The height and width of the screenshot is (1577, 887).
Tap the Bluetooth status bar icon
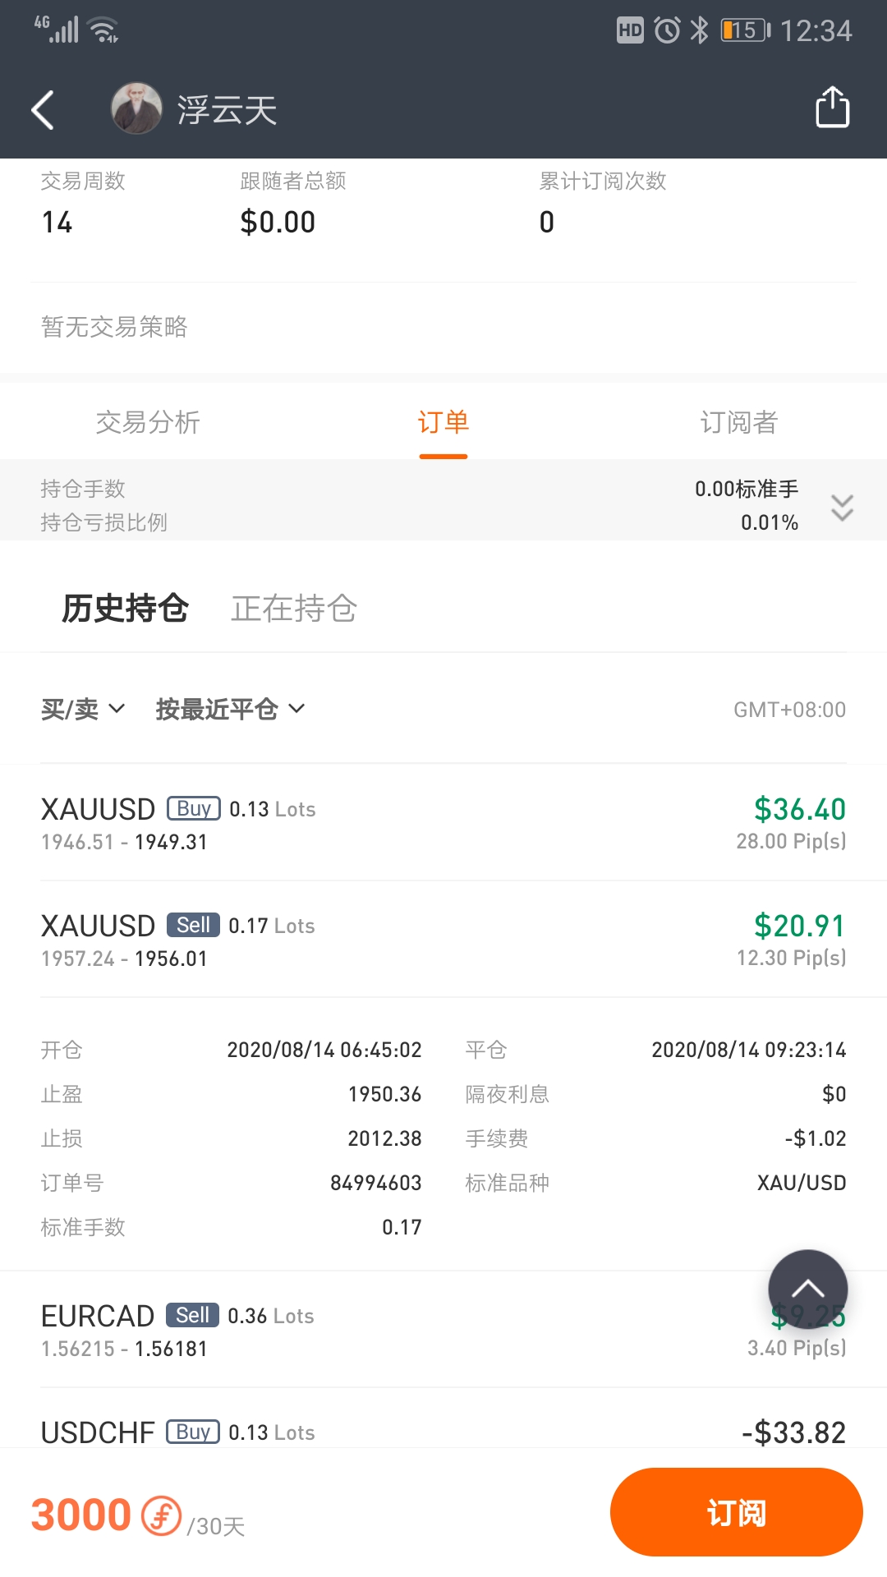pyautogui.click(x=699, y=30)
